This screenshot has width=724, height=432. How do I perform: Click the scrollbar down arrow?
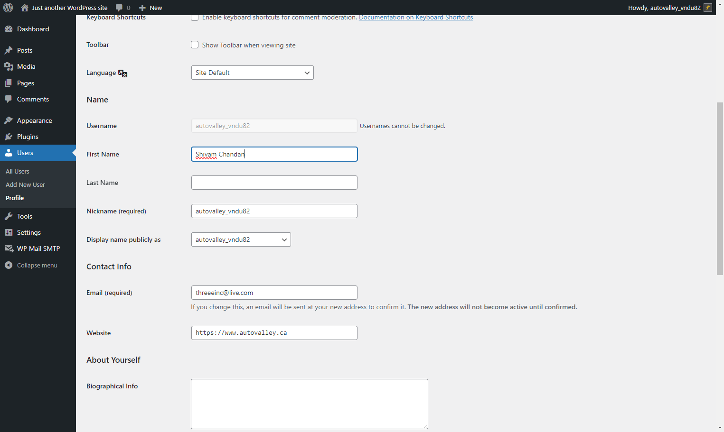pyautogui.click(x=720, y=428)
